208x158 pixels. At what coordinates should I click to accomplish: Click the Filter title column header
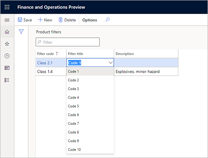[x=90, y=54]
